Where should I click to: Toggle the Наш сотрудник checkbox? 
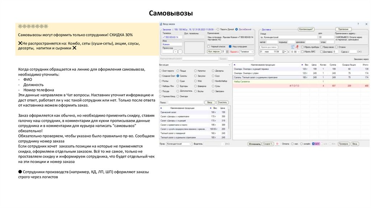coord(230,47)
